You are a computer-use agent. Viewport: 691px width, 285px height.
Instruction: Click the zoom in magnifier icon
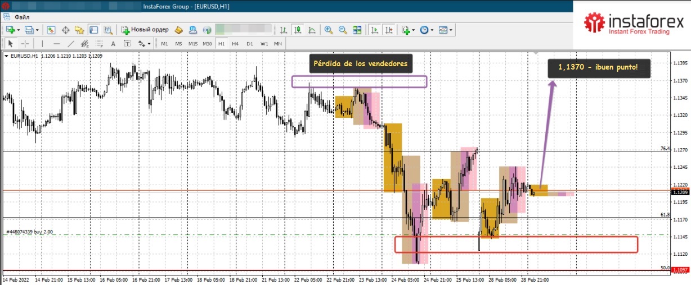(x=328, y=30)
